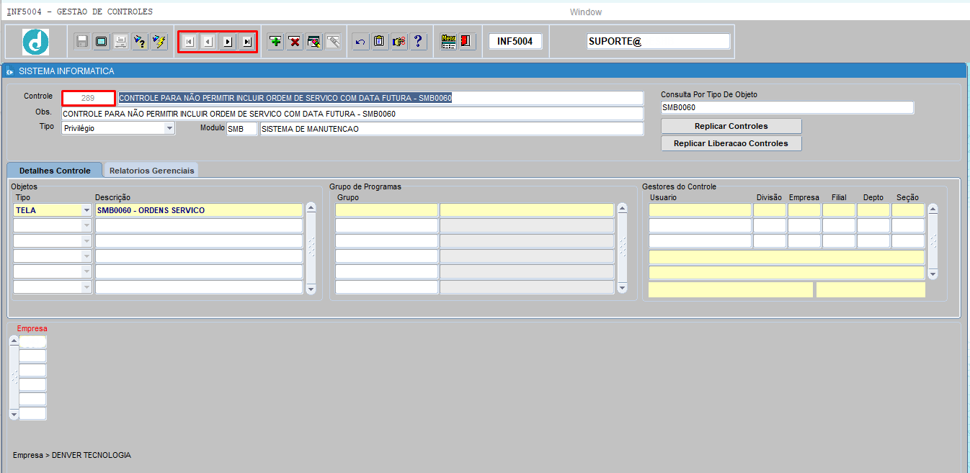Open the Tipo Privilégio dropdown
Viewport: 970px width, 473px height.
(x=169, y=128)
